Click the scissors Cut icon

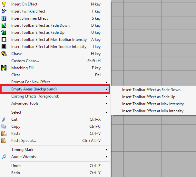pyautogui.click(x=4, y=119)
